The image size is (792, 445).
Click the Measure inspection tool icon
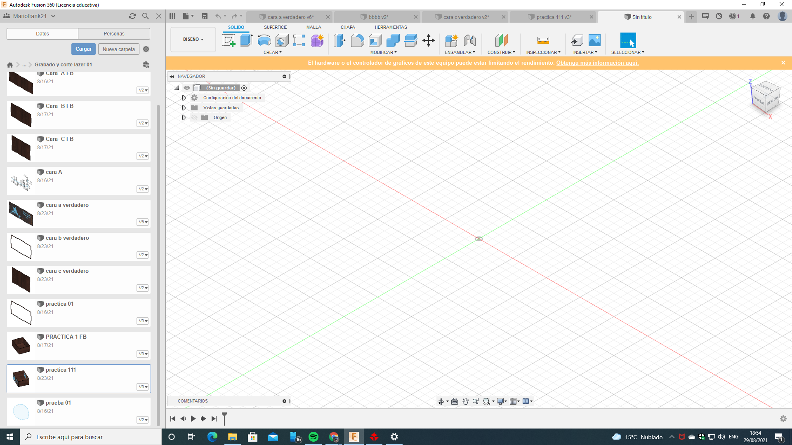pos(543,40)
